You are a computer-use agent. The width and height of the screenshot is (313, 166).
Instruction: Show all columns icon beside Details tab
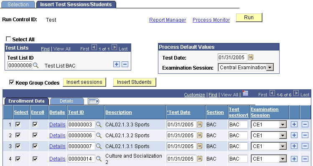tap(94, 101)
